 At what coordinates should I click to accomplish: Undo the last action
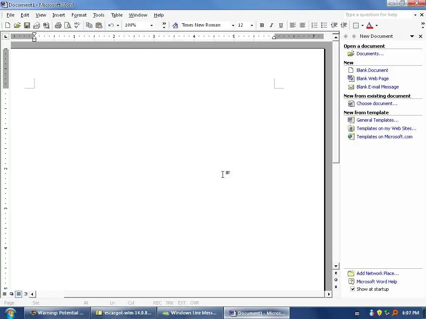click(x=111, y=25)
